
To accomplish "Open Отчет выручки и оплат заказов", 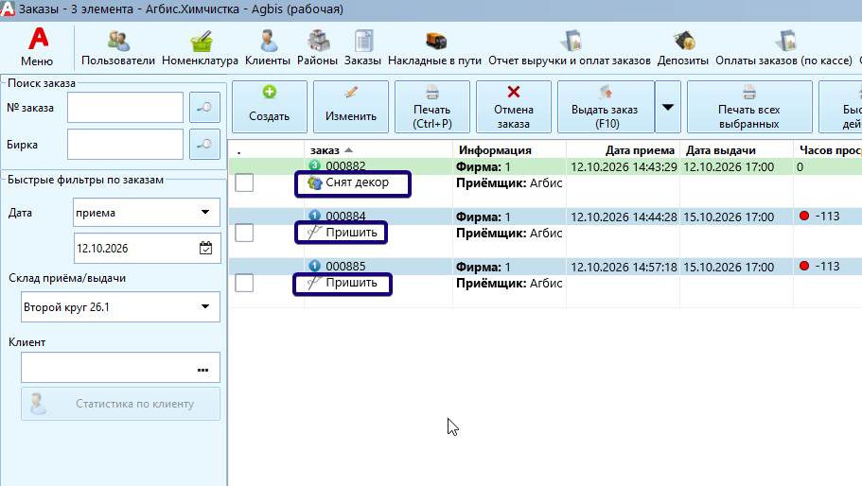I will click(570, 47).
